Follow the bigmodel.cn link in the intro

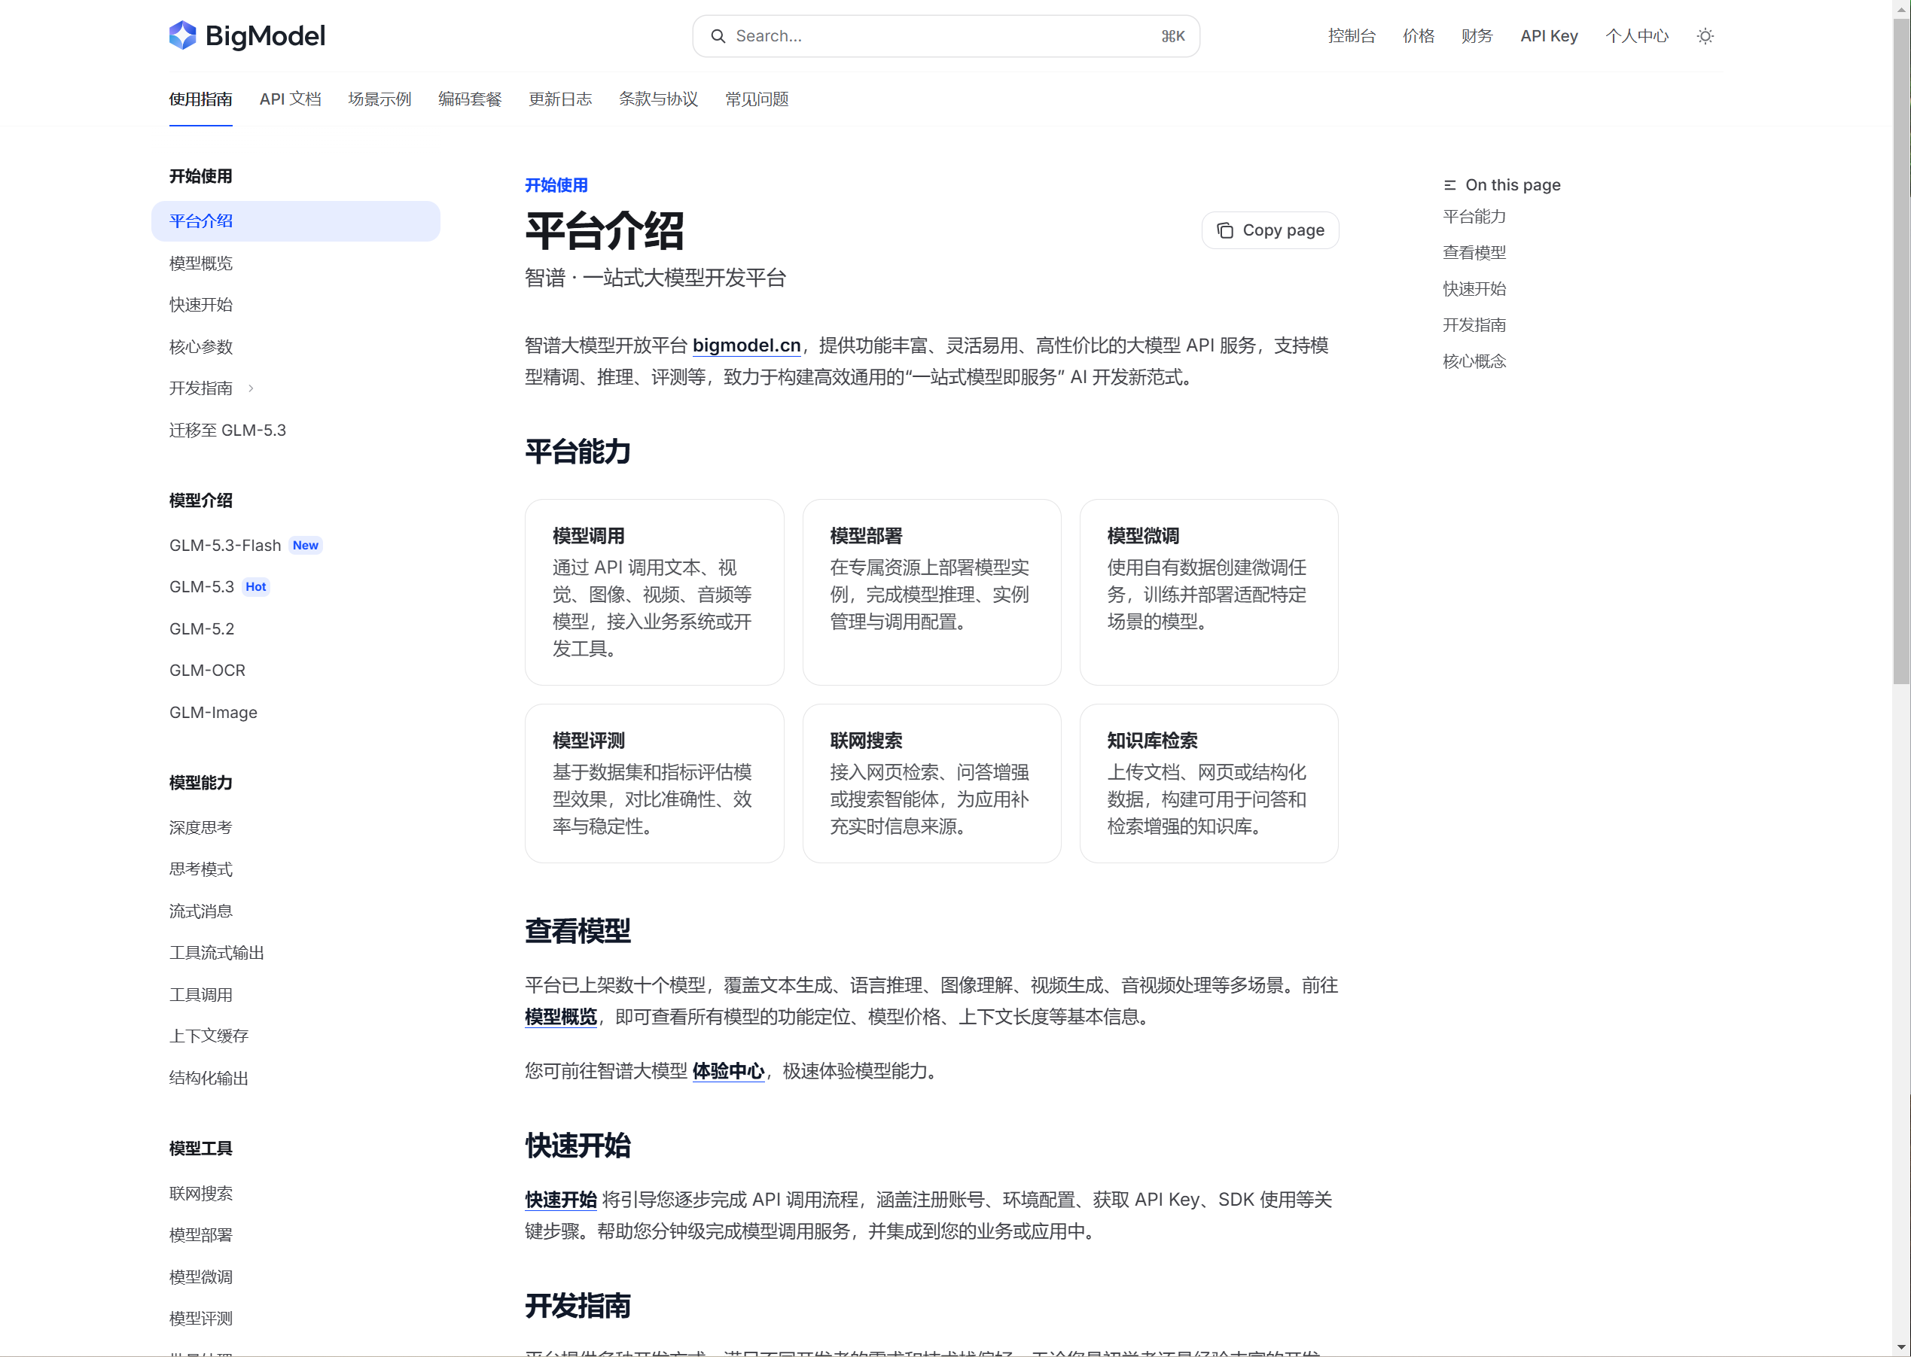[746, 346]
